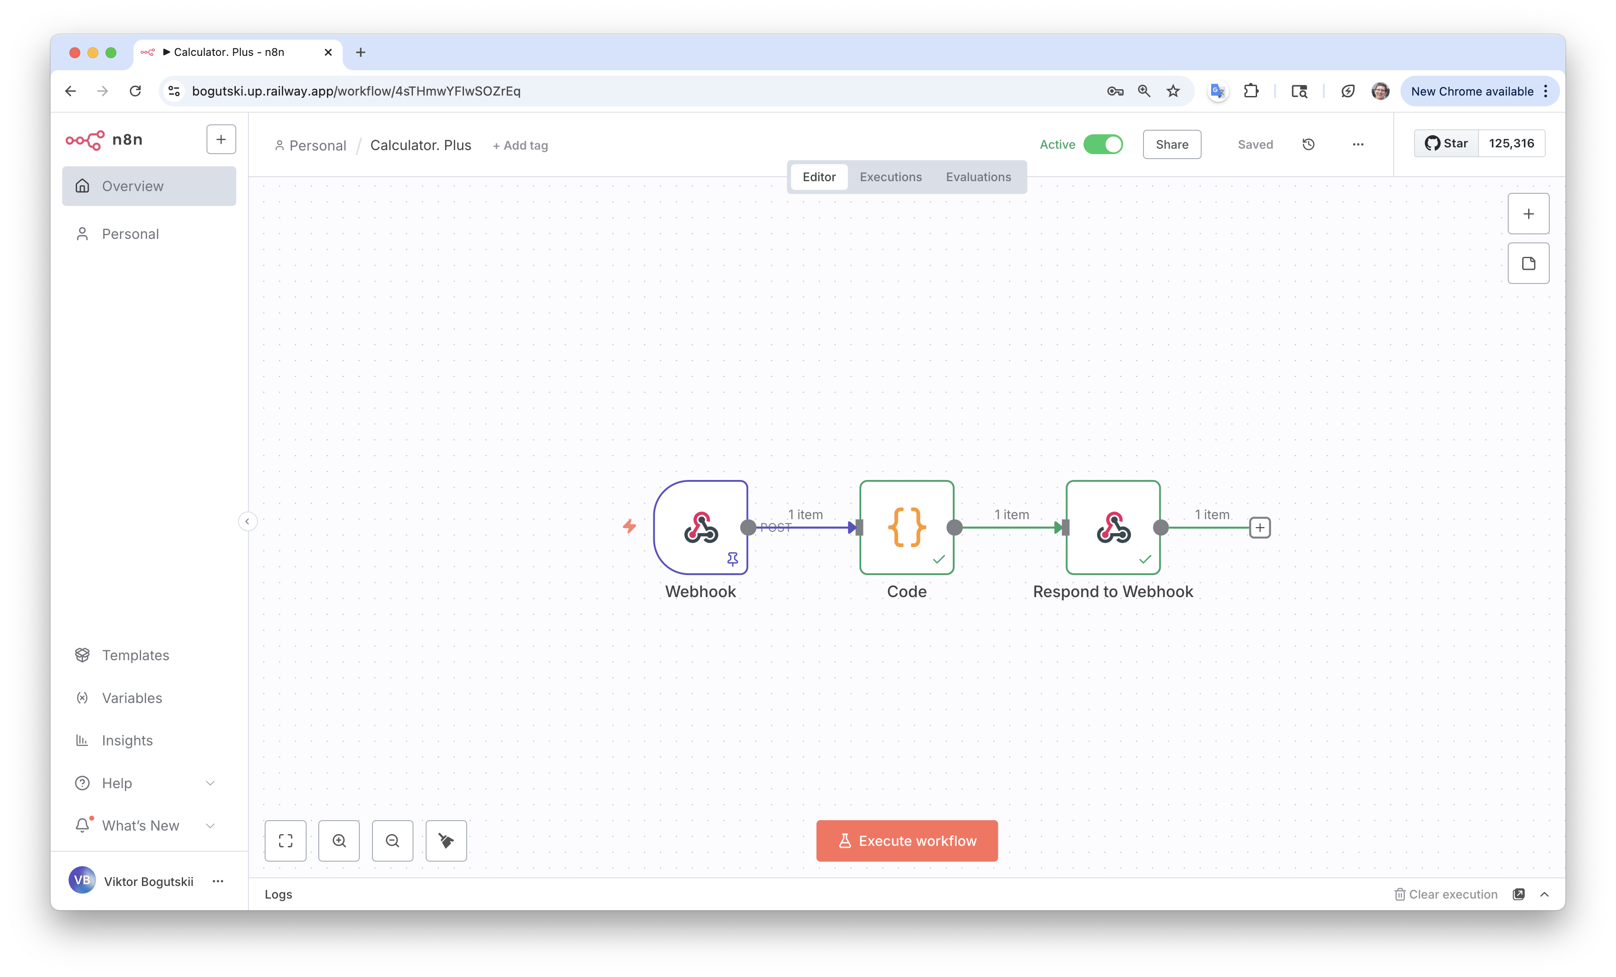
Task: Add a sticky note to canvas
Action: tap(1528, 264)
